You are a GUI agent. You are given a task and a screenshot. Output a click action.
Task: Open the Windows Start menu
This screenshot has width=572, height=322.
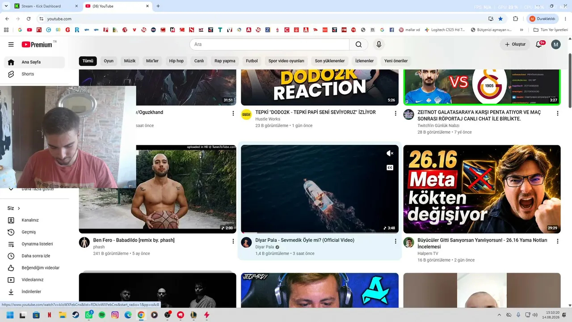point(9,315)
